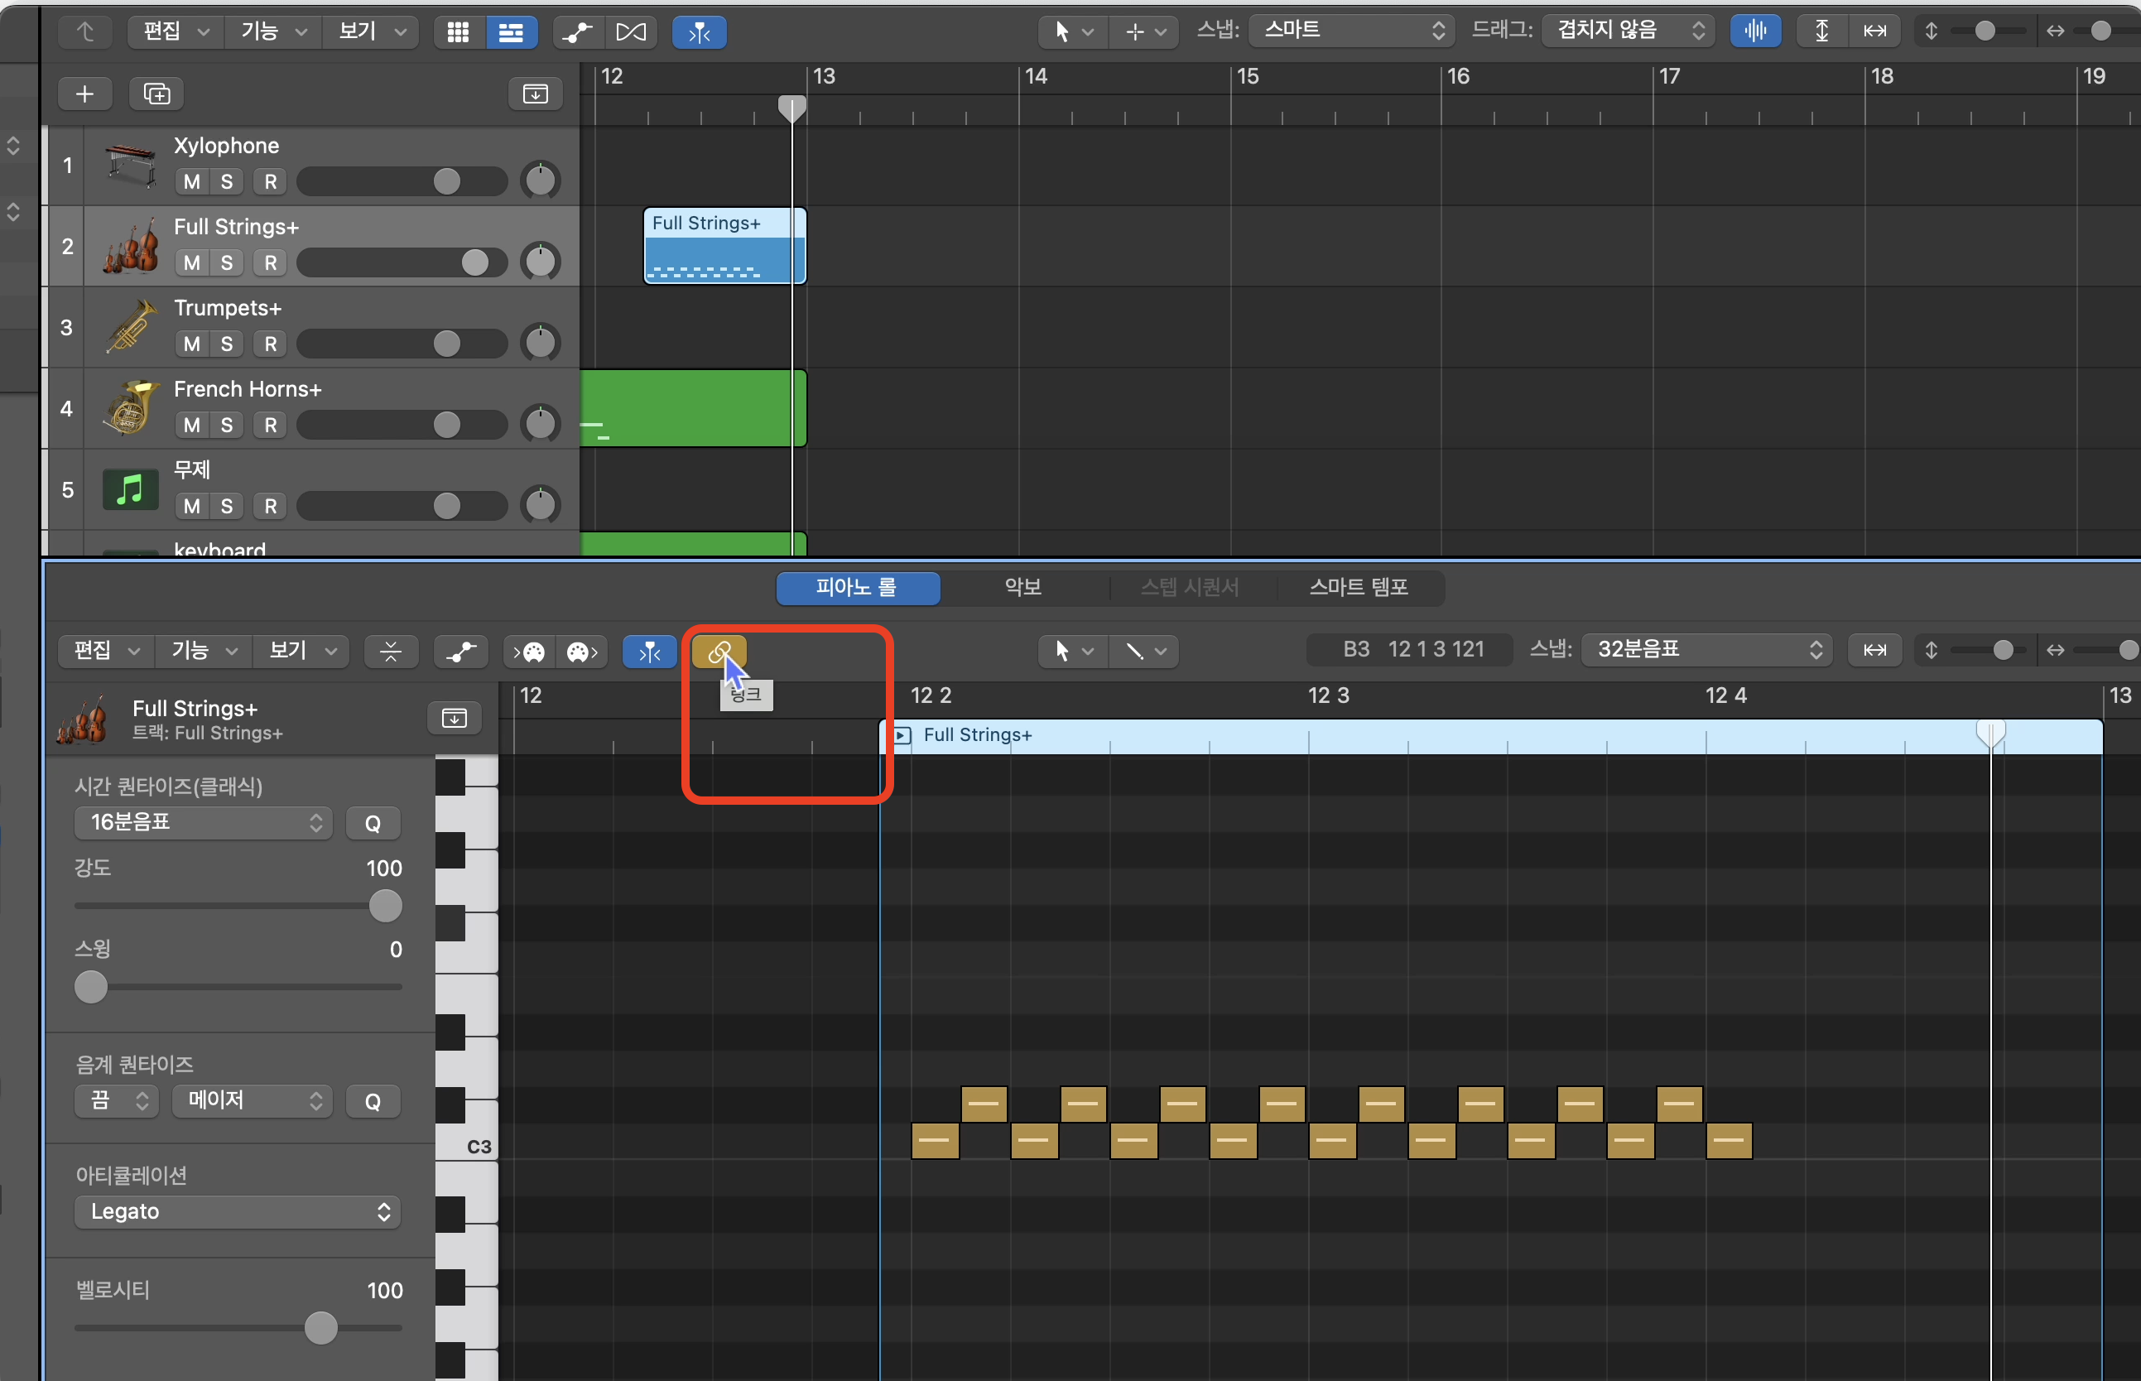Open the Legato articulation dropdown

coord(238,1211)
